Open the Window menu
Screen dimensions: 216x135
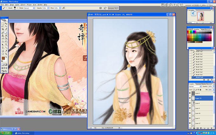(x=40, y=5)
